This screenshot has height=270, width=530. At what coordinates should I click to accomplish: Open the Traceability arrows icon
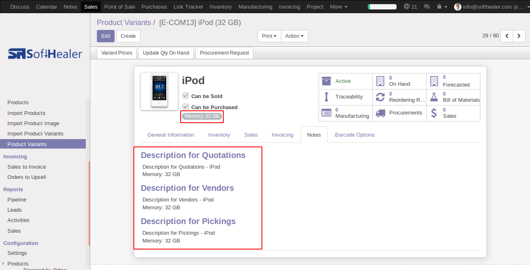326,97
